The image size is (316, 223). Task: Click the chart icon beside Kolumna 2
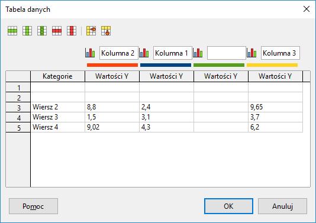tap(90, 53)
